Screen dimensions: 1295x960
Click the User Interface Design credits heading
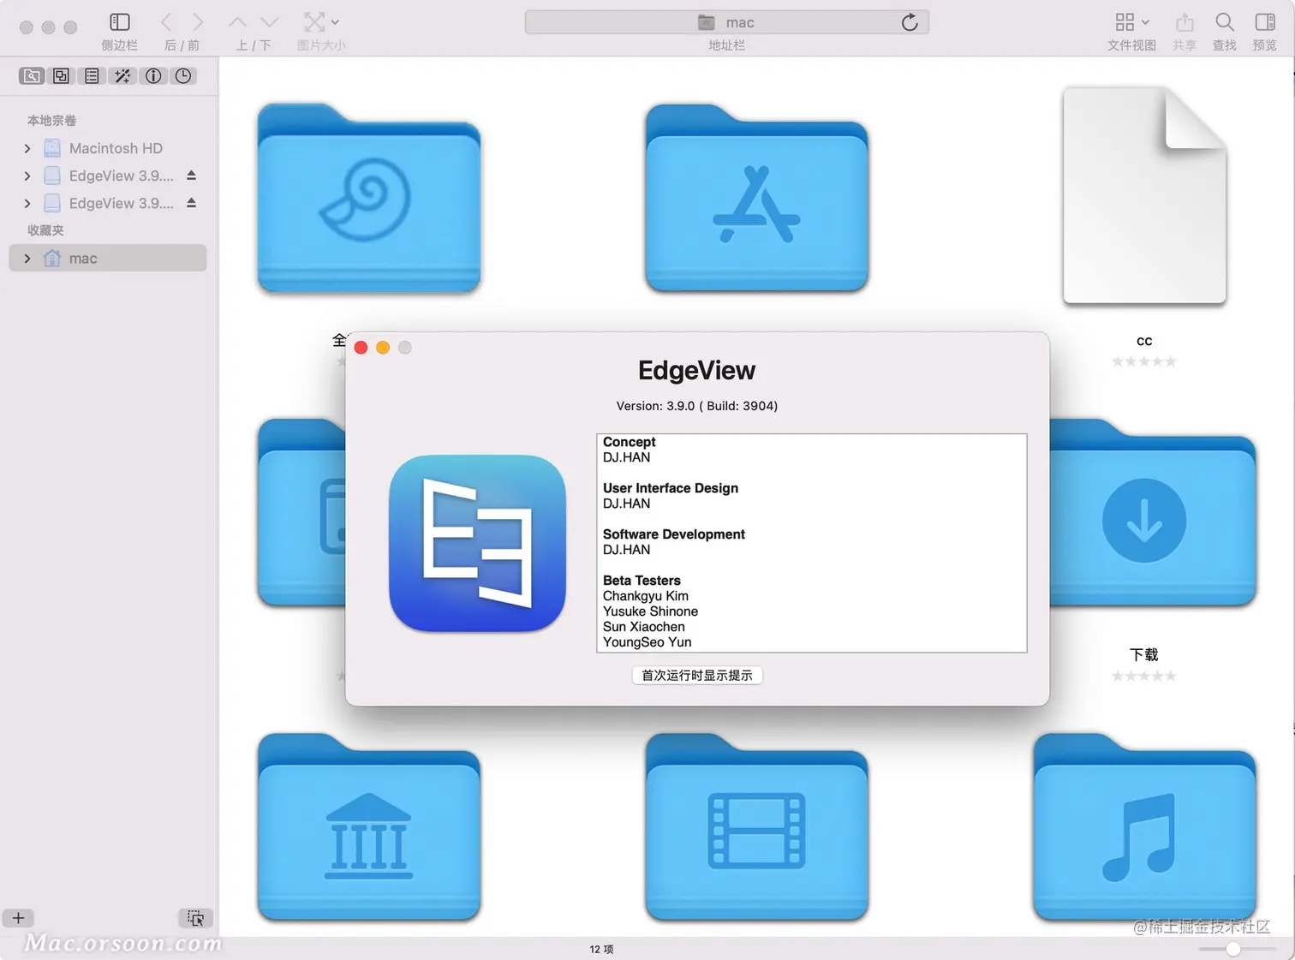point(671,488)
